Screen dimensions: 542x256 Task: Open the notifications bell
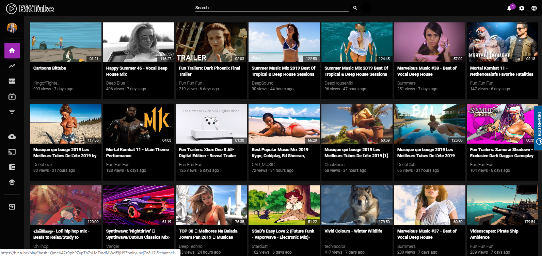coord(510,8)
